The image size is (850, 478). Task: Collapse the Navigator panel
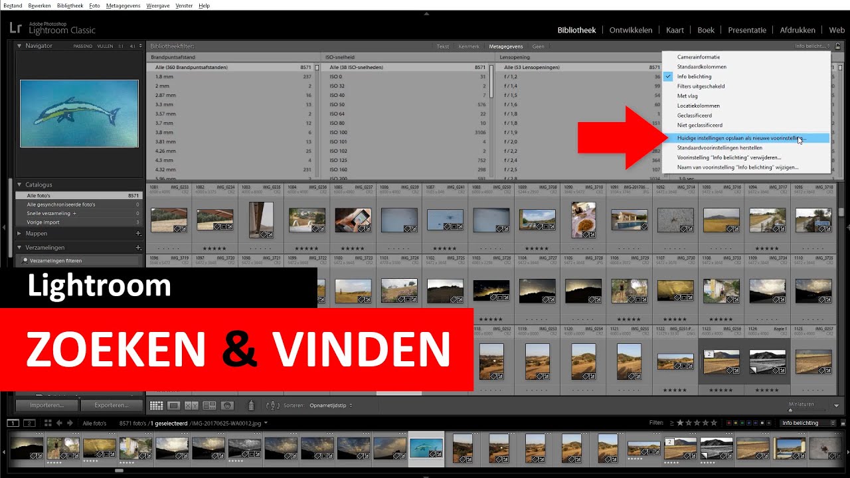click(19, 46)
